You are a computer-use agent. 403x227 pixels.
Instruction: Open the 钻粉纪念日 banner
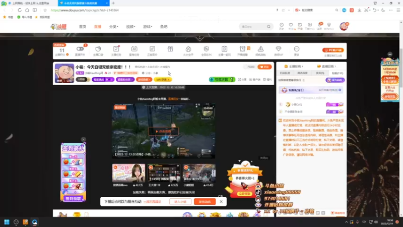pos(311,90)
